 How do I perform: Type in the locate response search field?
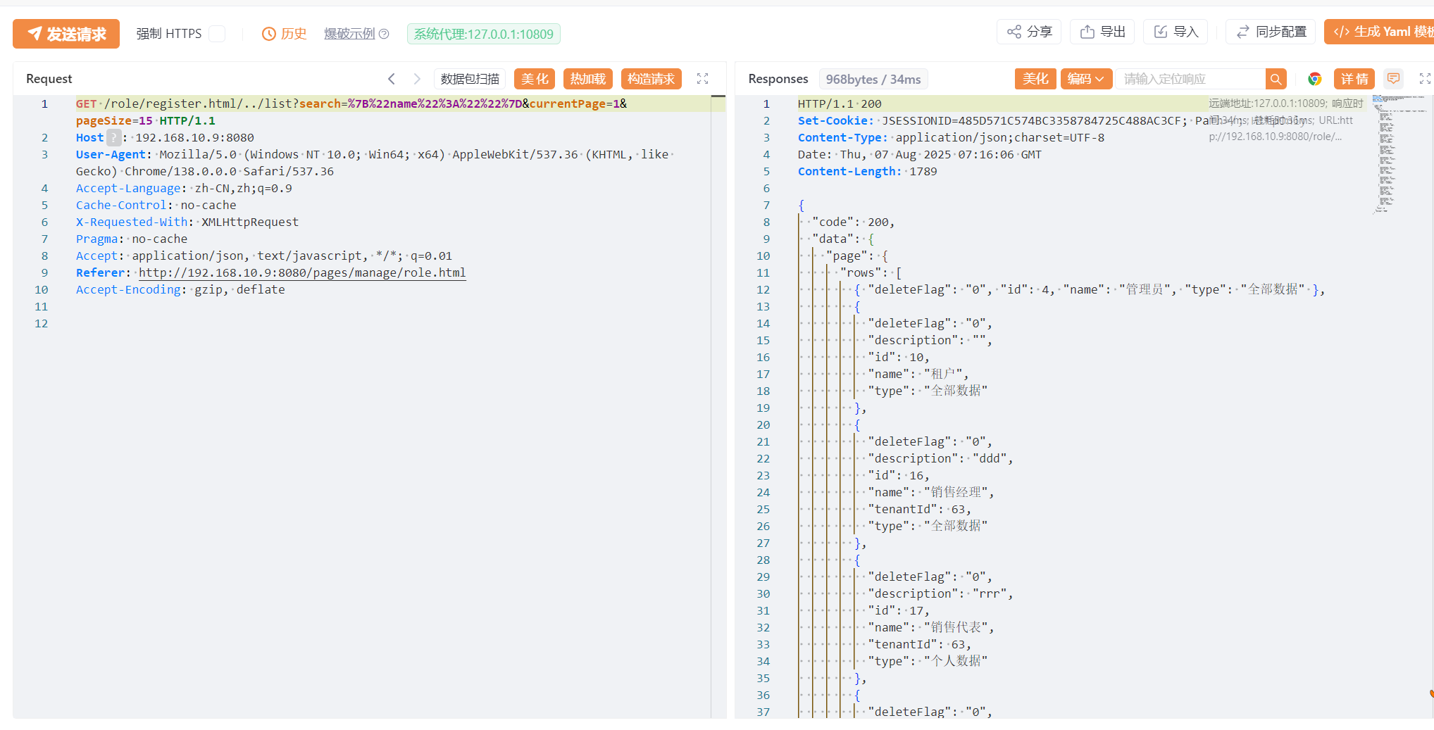click(x=1190, y=79)
